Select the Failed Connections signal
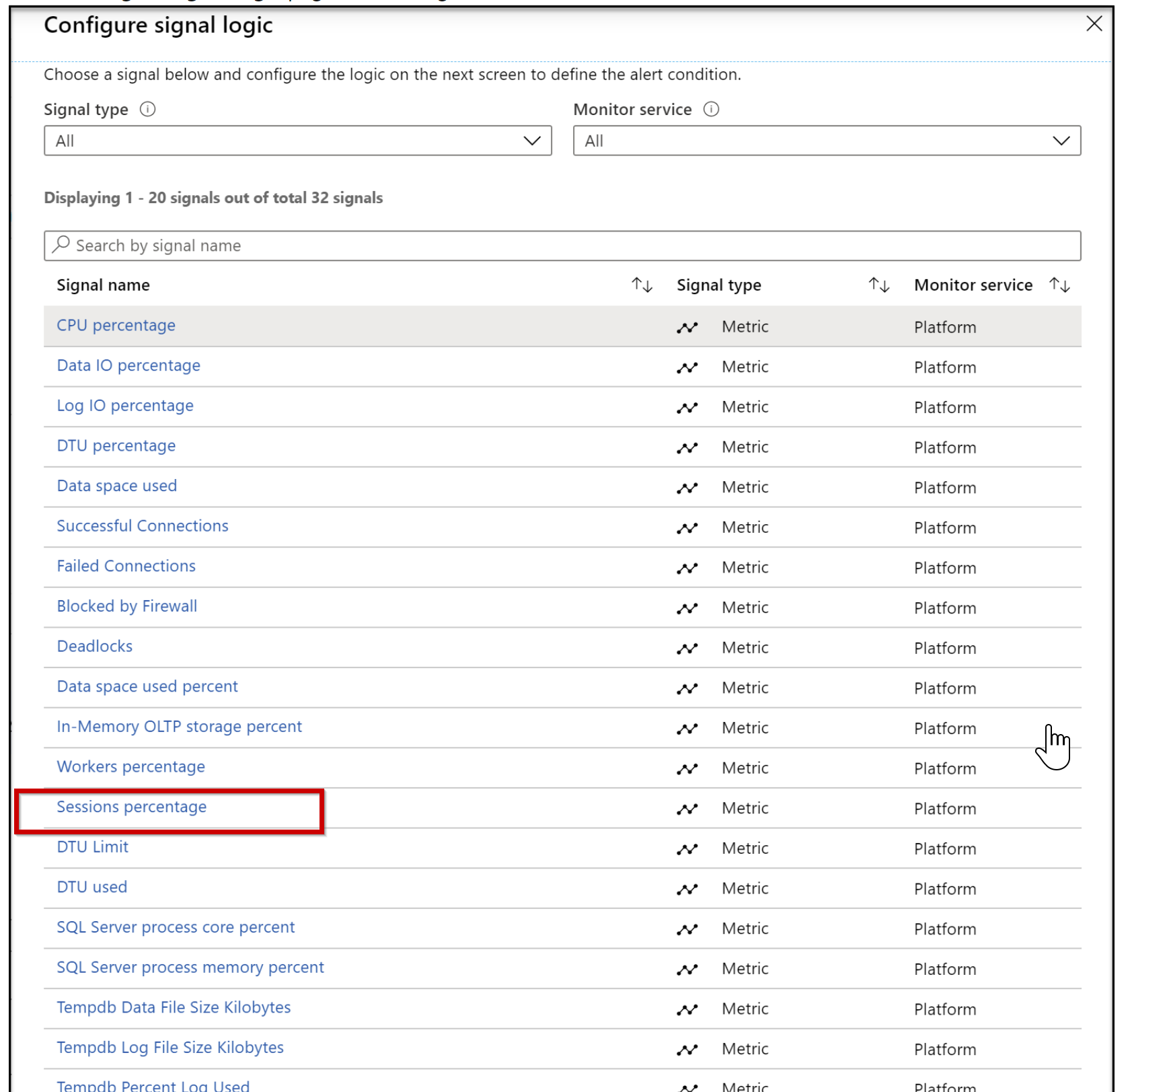 (x=126, y=567)
